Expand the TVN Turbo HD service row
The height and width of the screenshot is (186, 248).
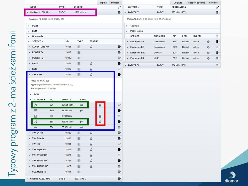[29, 161]
